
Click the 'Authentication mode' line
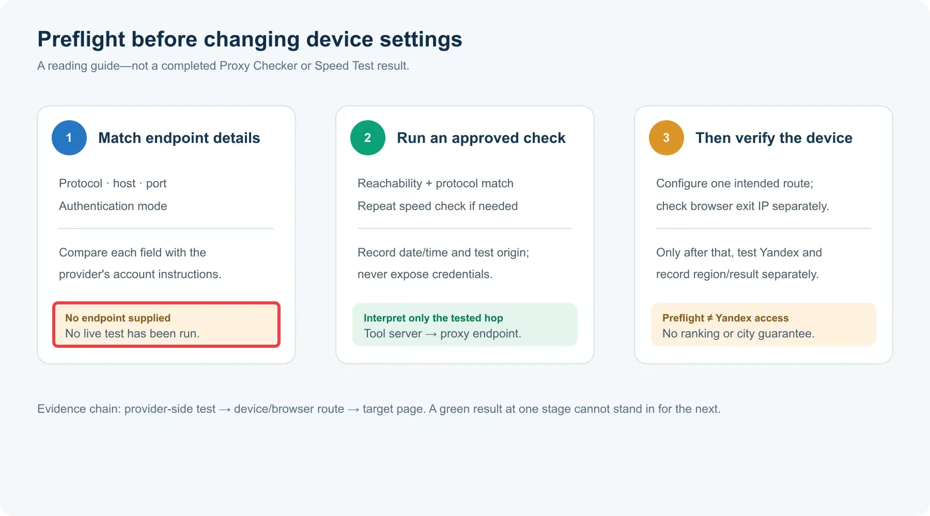point(113,206)
